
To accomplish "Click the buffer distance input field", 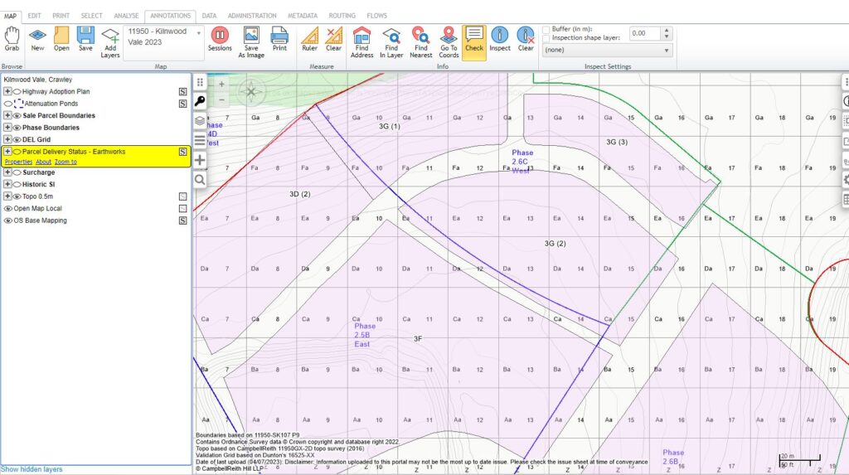I will click(645, 34).
